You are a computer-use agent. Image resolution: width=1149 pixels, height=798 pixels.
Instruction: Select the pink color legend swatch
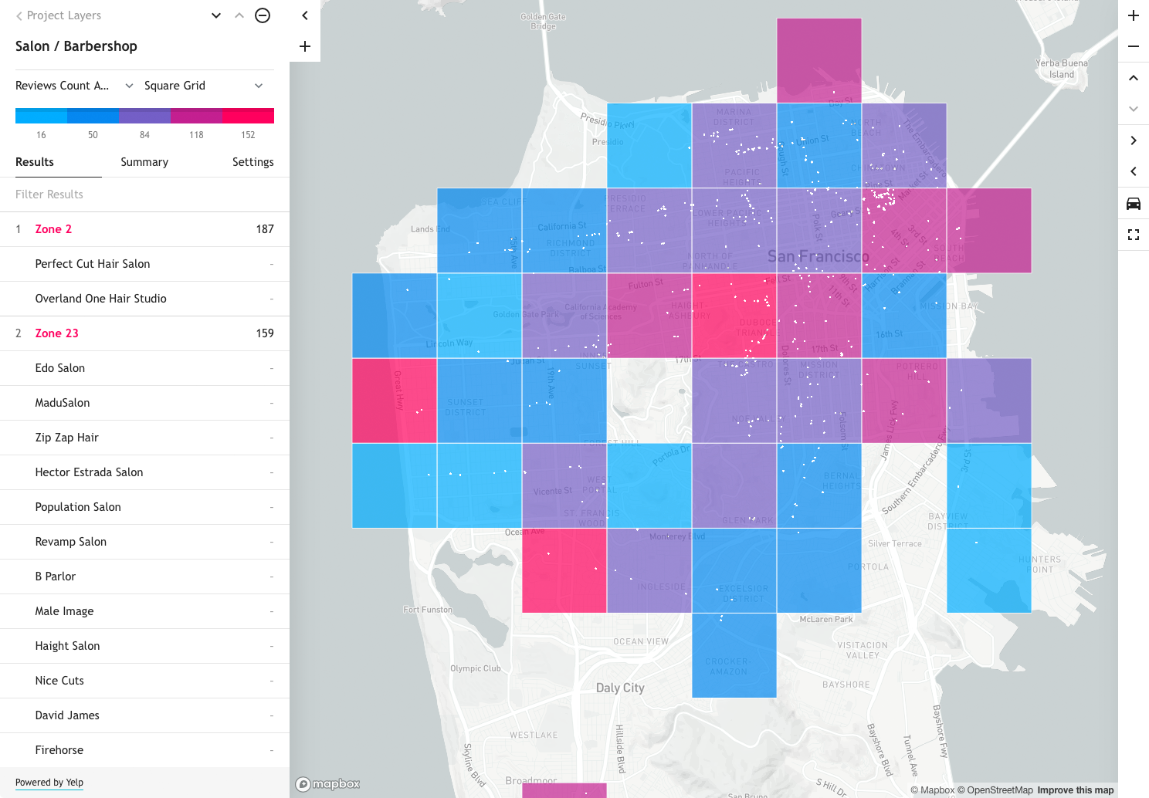pos(248,116)
